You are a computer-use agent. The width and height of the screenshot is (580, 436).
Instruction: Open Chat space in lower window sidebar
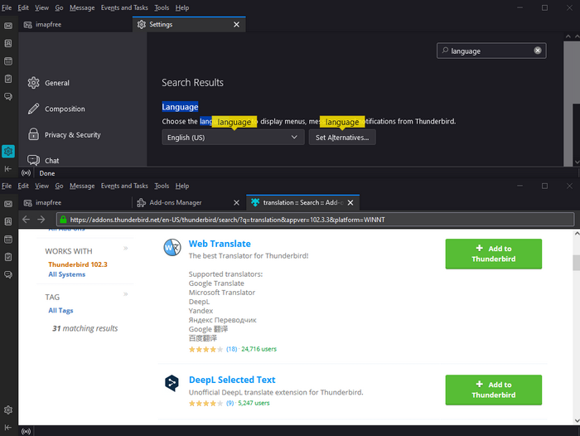point(8,274)
